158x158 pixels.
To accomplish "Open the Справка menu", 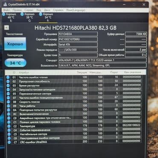I will [58, 10].
